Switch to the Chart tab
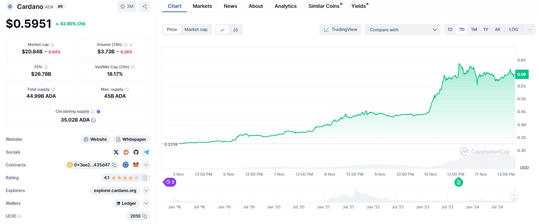This screenshot has height=224, width=539. coord(174,6)
